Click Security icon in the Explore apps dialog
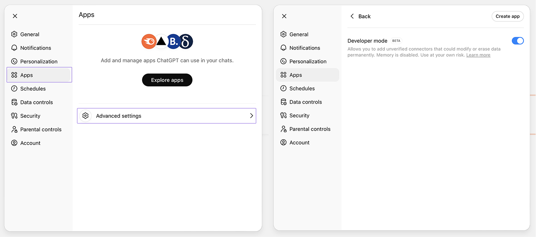The height and width of the screenshot is (237, 536). pyautogui.click(x=14, y=116)
